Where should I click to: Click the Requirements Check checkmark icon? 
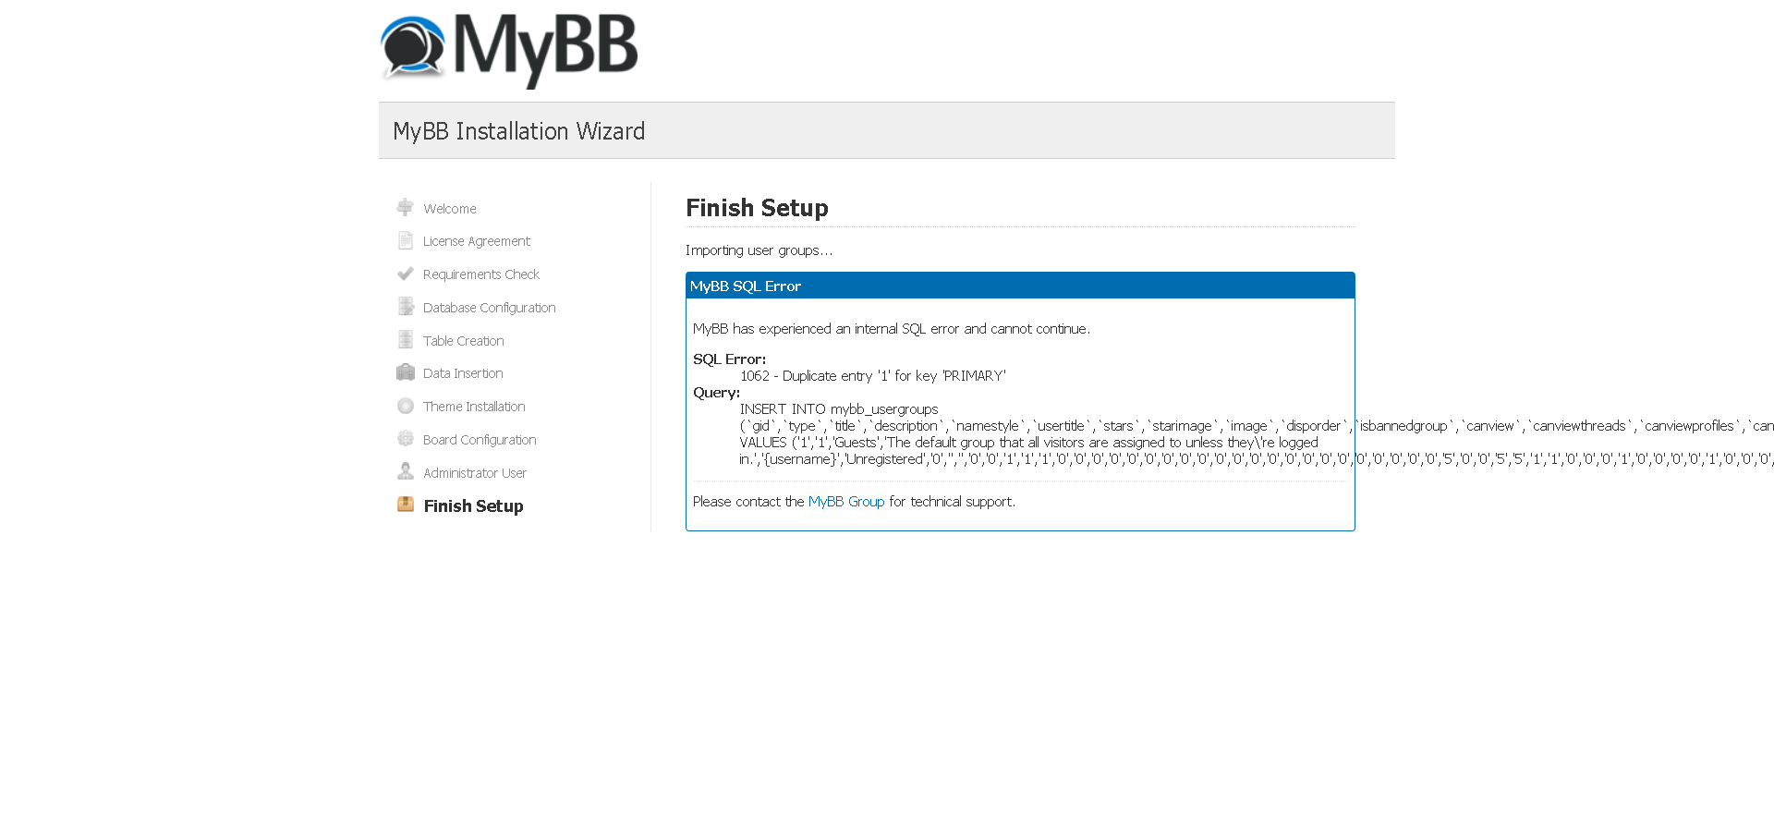(405, 274)
